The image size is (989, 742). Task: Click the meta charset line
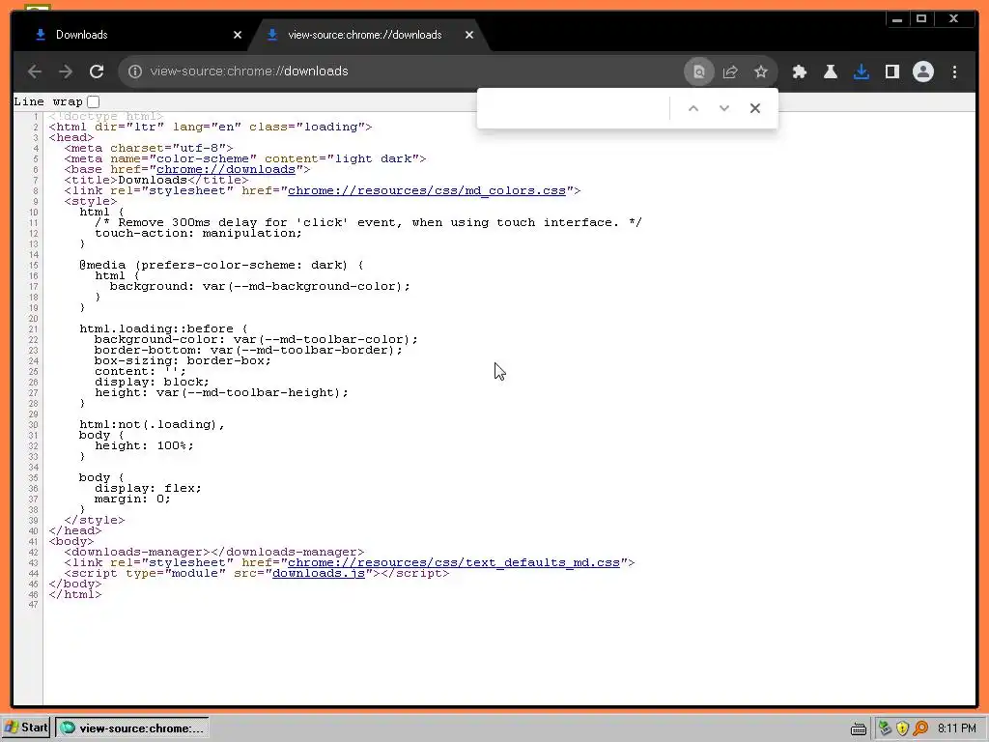point(149,148)
